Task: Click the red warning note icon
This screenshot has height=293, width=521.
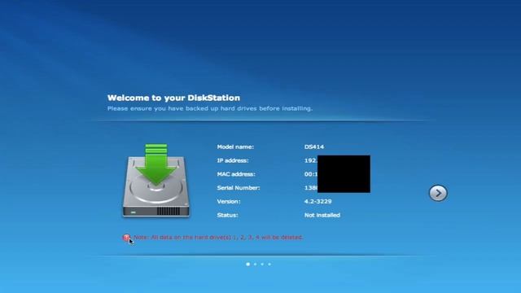Action: [126, 238]
